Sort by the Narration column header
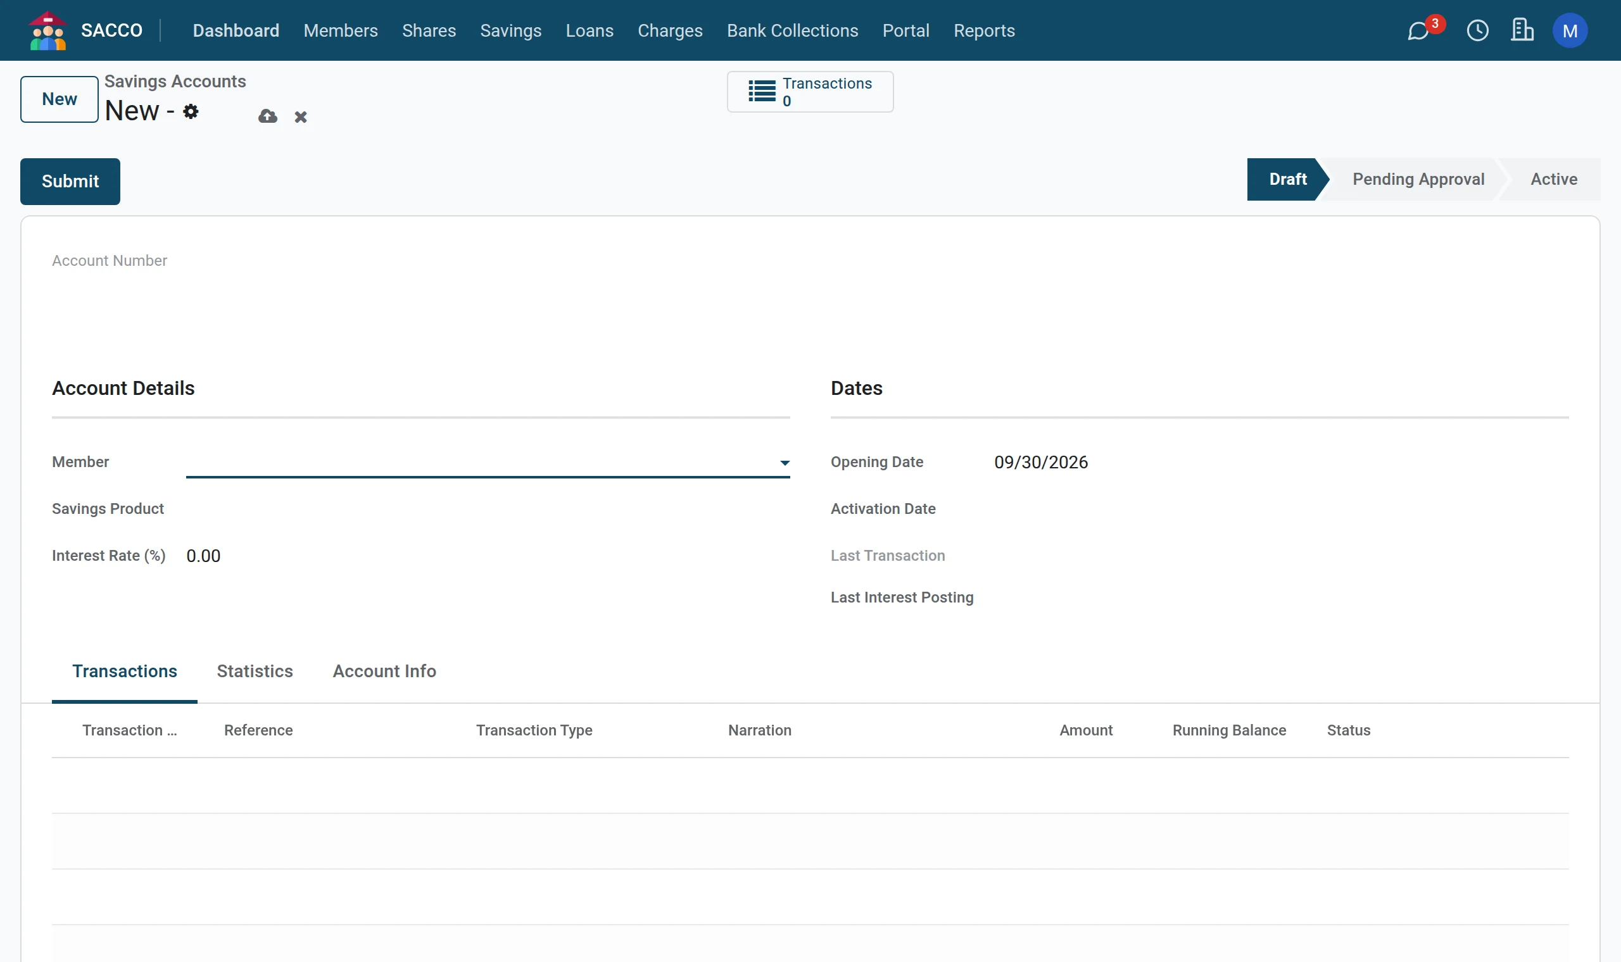 coord(759,730)
